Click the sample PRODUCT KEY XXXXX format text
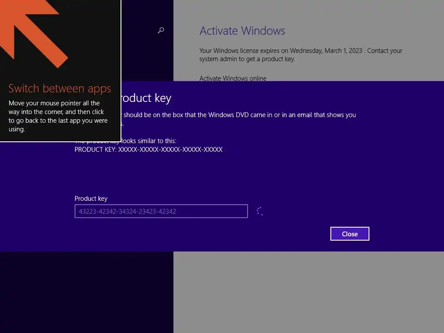The image size is (444, 333). tap(148, 150)
